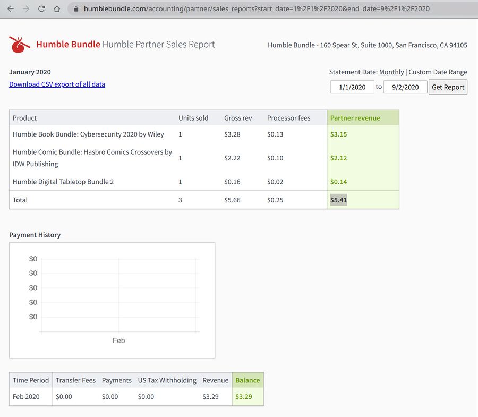
Task: Click the $0.14 partner revenue value
Action: [339, 182]
